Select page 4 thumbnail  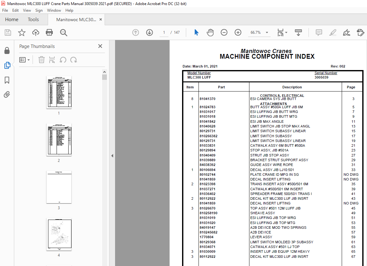(x=59, y=234)
